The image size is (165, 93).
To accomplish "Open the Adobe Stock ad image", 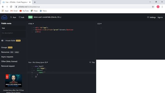I will coord(13,81).
